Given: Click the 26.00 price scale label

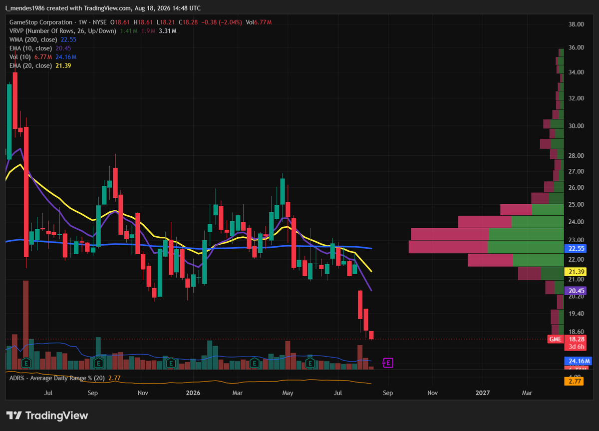Looking at the screenshot, I should (577, 188).
